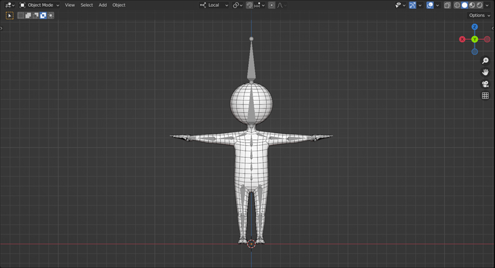Screen dimensions: 495x268
Task: Expand the Options dropdown
Action: pos(480,15)
